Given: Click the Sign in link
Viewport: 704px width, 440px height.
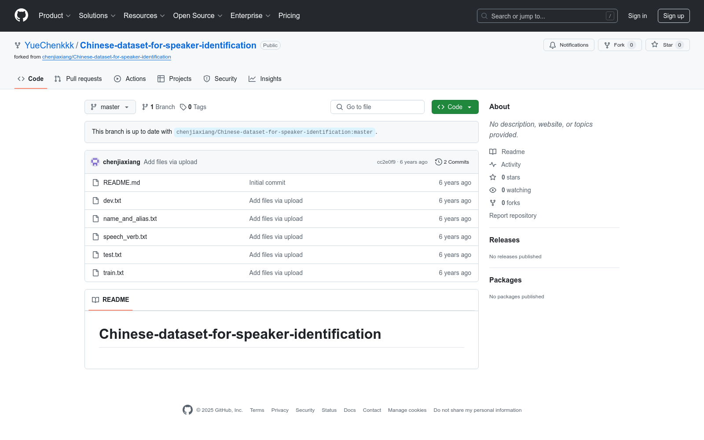Looking at the screenshot, I should [x=638, y=16].
